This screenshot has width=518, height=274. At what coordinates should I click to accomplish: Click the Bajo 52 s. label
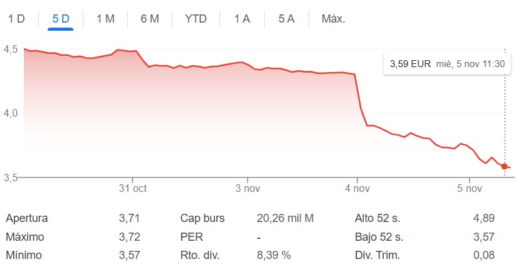point(379,237)
